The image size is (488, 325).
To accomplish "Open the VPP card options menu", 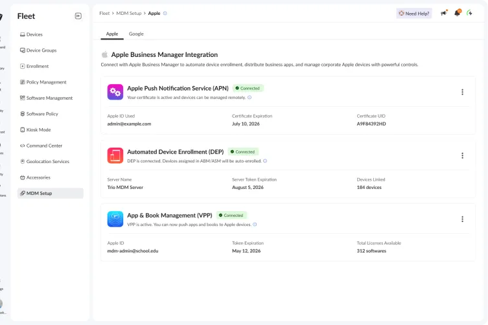I will point(462,219).
